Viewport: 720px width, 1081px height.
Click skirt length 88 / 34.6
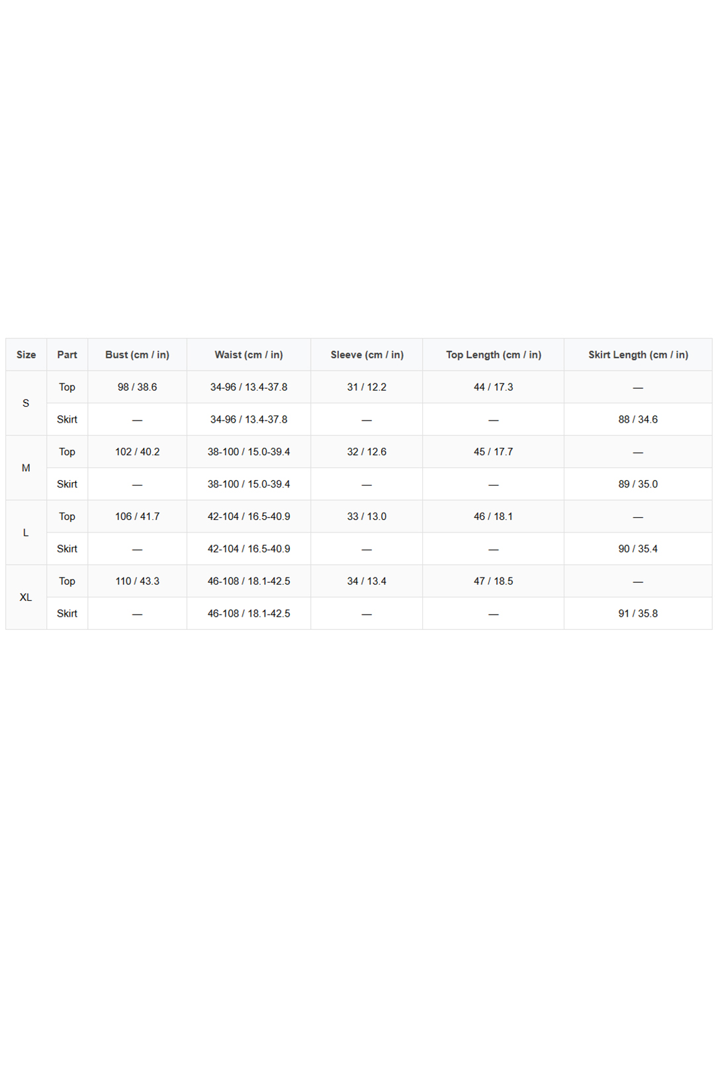point(638,419)
